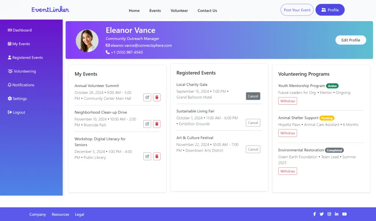376x221 pixels.
Task: Open the Instagram page from footer
Action: 329,214
